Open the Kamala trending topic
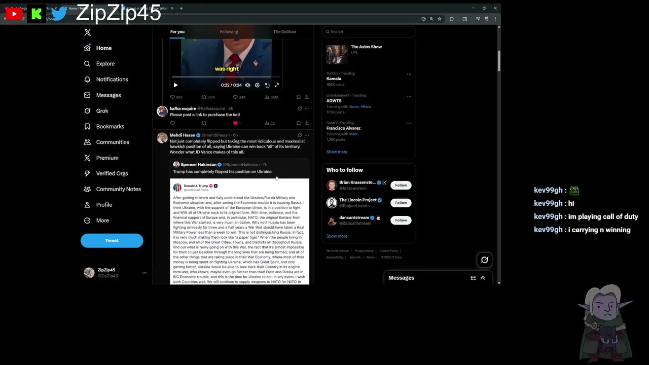 (x=334, y=79)
